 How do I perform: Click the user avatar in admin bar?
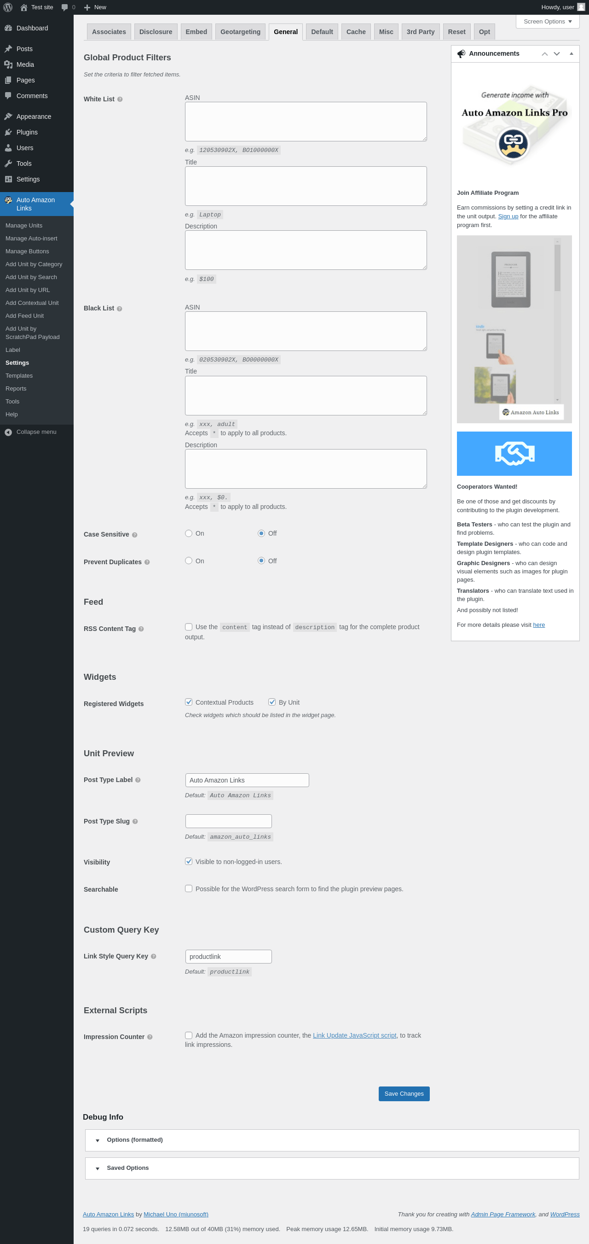pos(581,7)
